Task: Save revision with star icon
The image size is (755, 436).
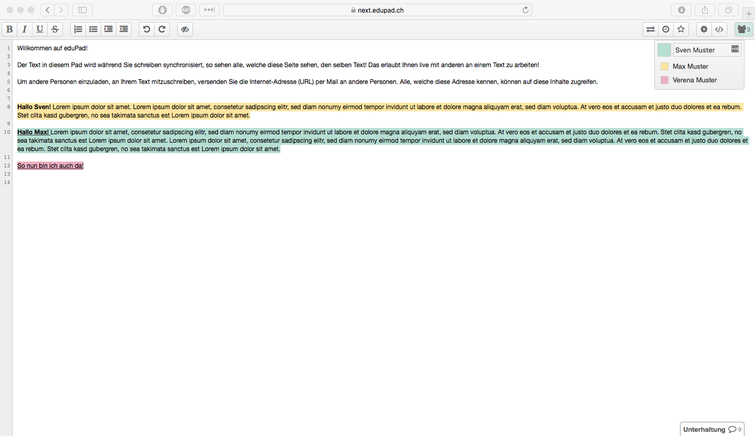Action: tap(681, 29)
